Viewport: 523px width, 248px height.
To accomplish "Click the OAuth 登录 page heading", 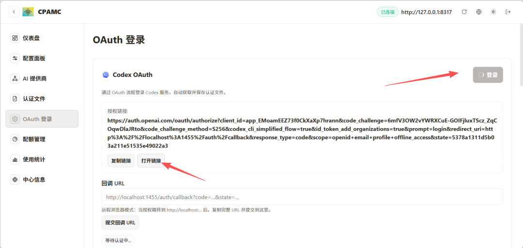I will (119, 40).
